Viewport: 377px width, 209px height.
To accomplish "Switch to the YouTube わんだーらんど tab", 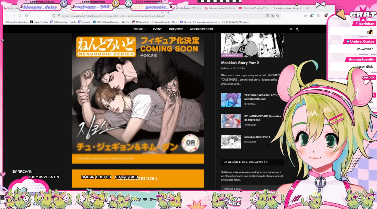I will pos(253,8).
